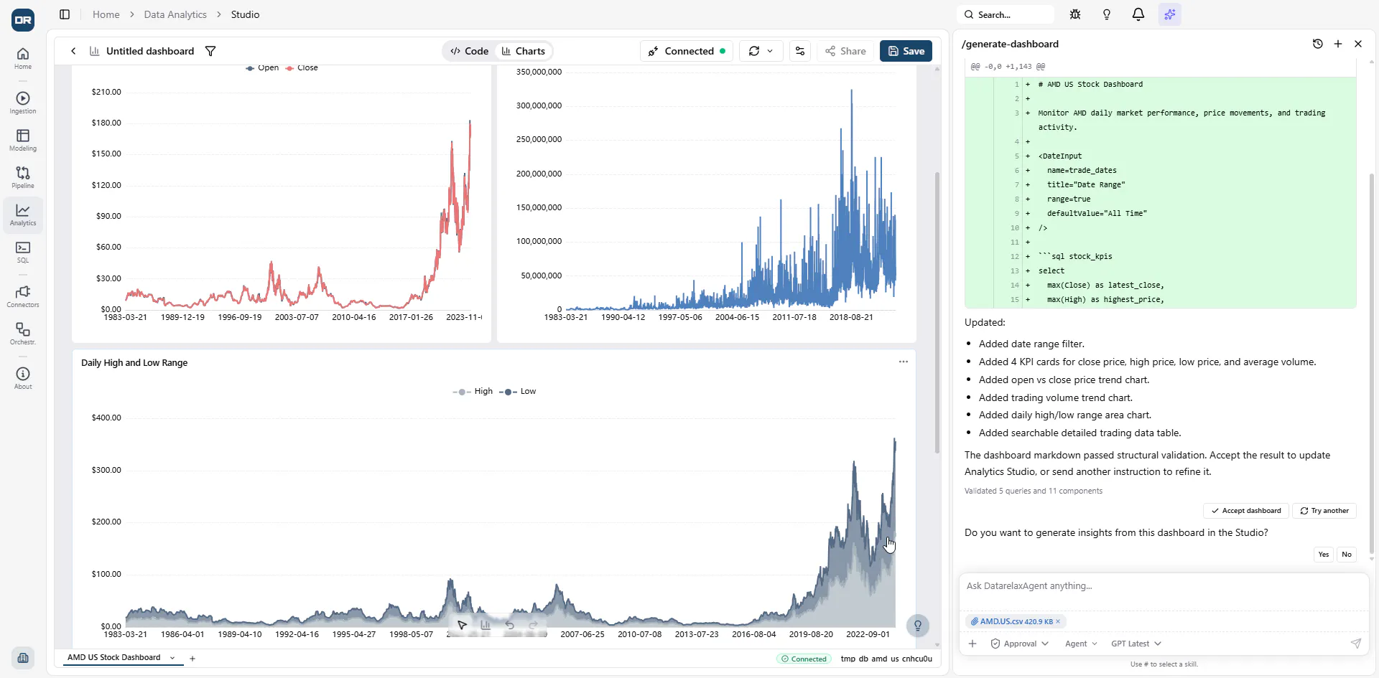Click the dashboard filter funnel icon
The image size is (1379, 678).
[210, 51]
